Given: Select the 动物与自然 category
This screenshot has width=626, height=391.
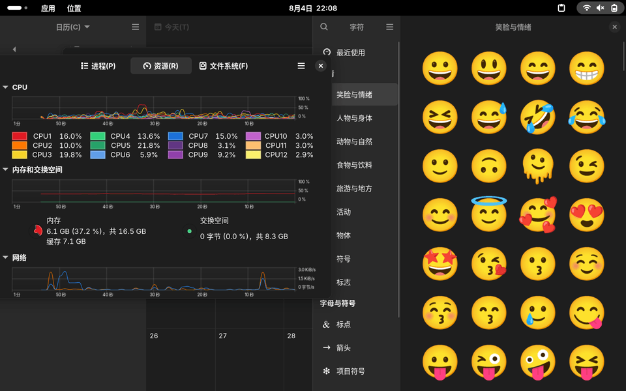Looking at the screenshot, I should point(354,141).
